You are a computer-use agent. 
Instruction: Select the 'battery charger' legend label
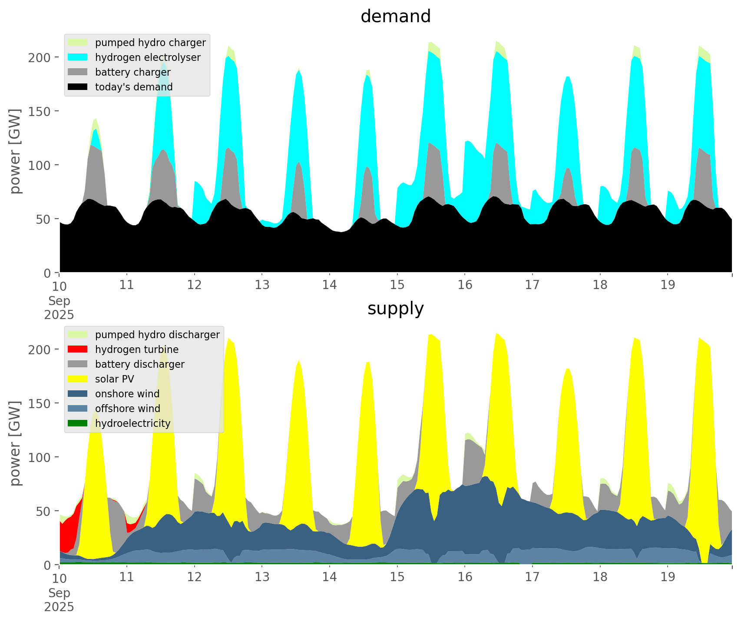click(x=132, y=72)
